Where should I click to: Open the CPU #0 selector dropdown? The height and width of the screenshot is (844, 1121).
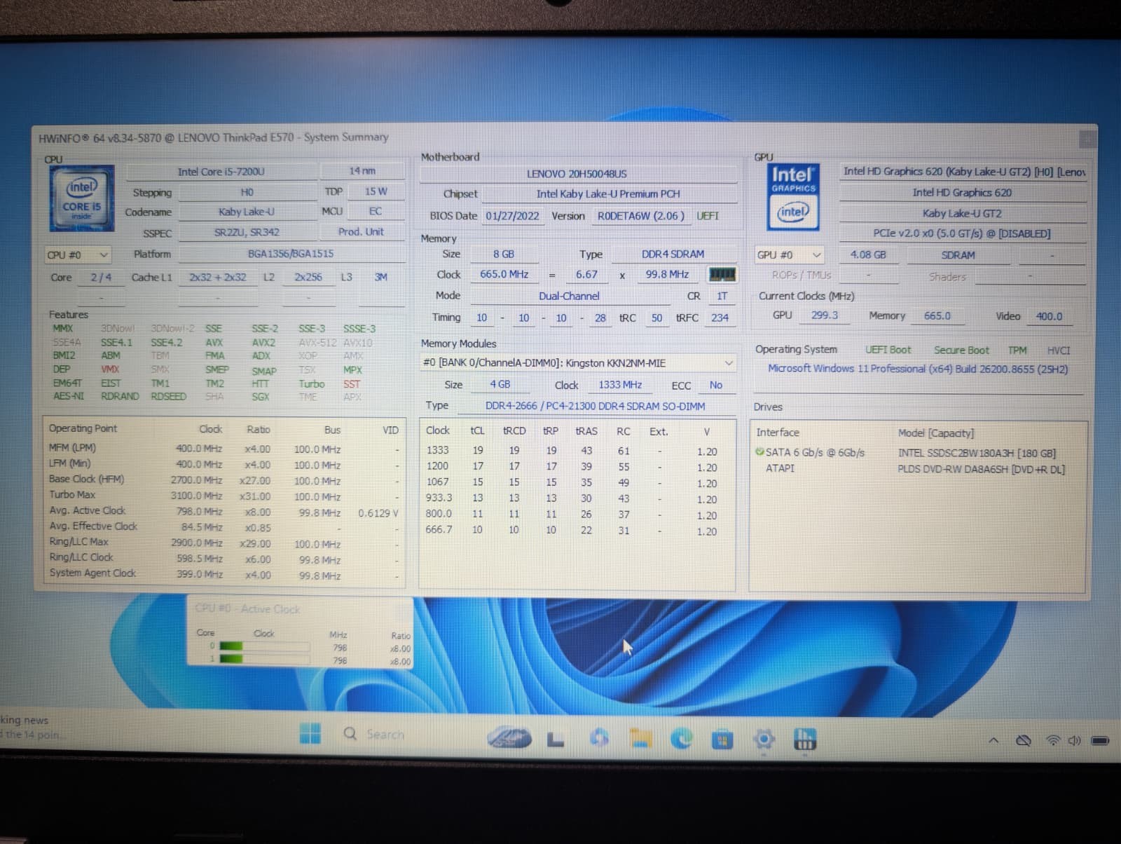point(78,255)
